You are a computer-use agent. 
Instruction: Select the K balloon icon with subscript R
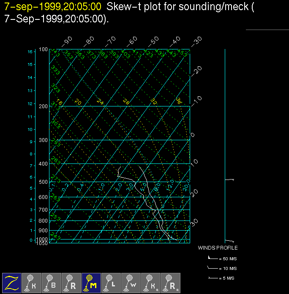[x=150, y=282]
